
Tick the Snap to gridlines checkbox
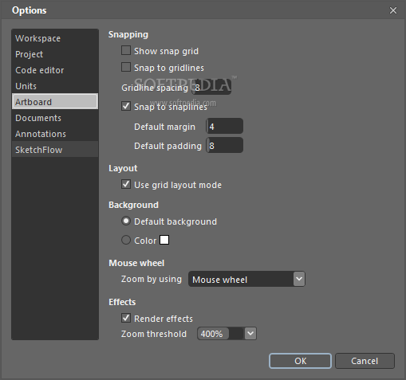(x=126, y=67)
